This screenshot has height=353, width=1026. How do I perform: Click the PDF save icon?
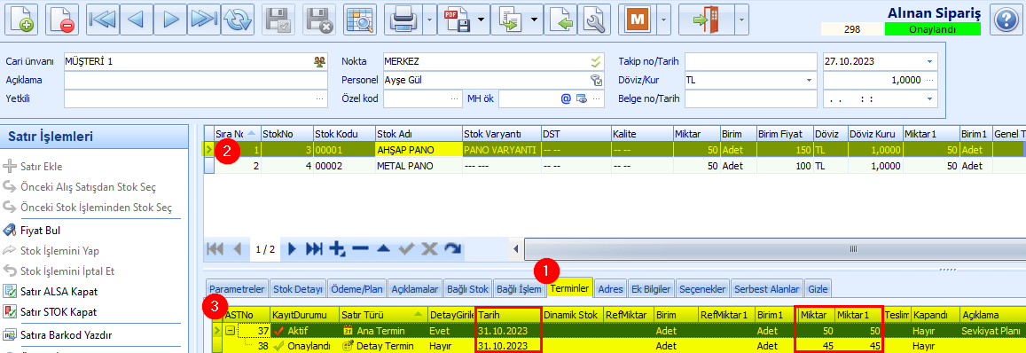click(x=458, y=20)
